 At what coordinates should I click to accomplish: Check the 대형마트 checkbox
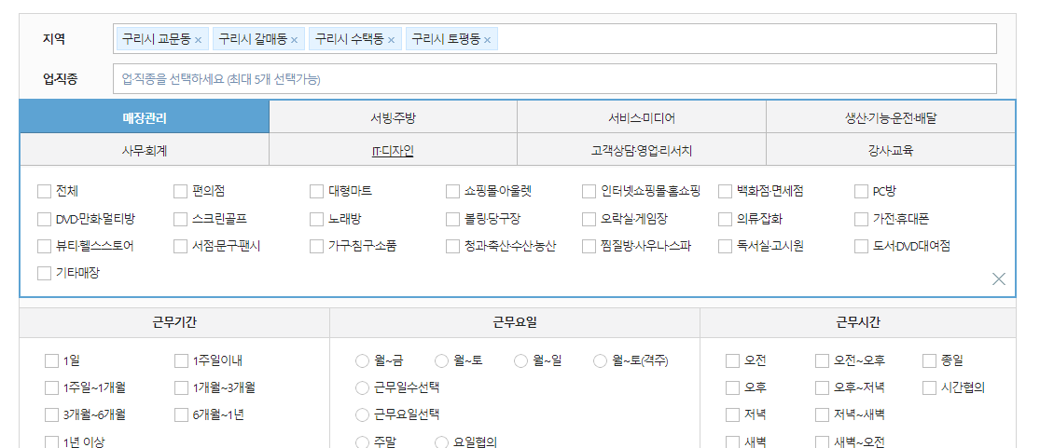tap(316, 192)
